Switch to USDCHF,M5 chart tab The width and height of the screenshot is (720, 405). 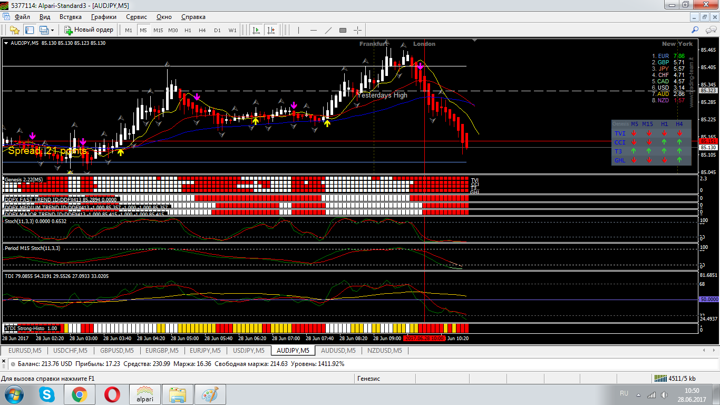point(70,351)
